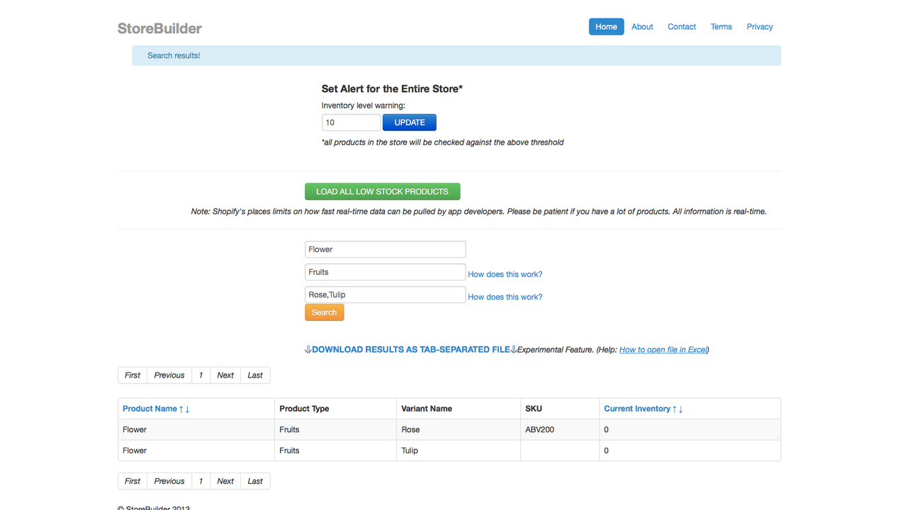
Task: Click 'How does this work?' beside Fruits field
Action: pos(505,274)
